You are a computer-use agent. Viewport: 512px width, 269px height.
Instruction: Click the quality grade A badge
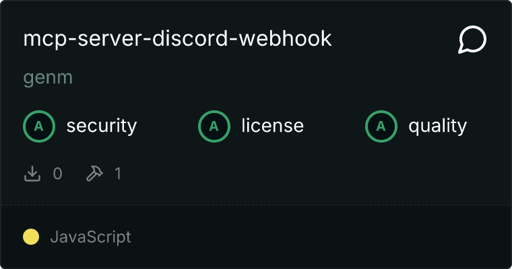(x=381, y=126)
